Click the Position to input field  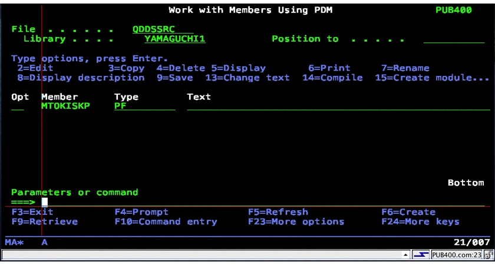[454, 39]
